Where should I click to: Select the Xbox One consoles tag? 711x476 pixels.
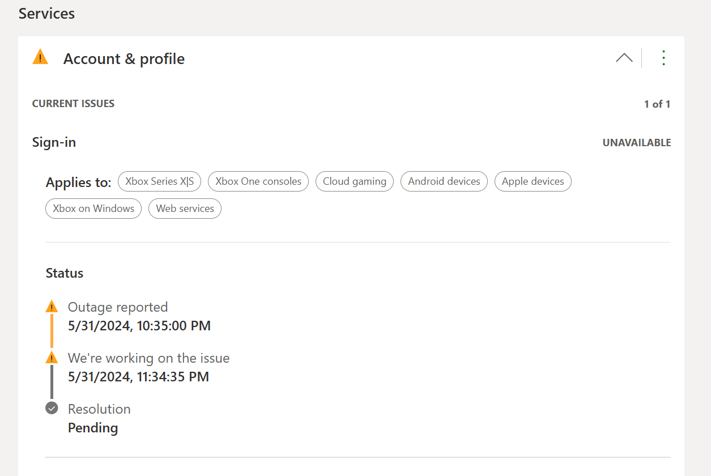[x=258, y=181]
